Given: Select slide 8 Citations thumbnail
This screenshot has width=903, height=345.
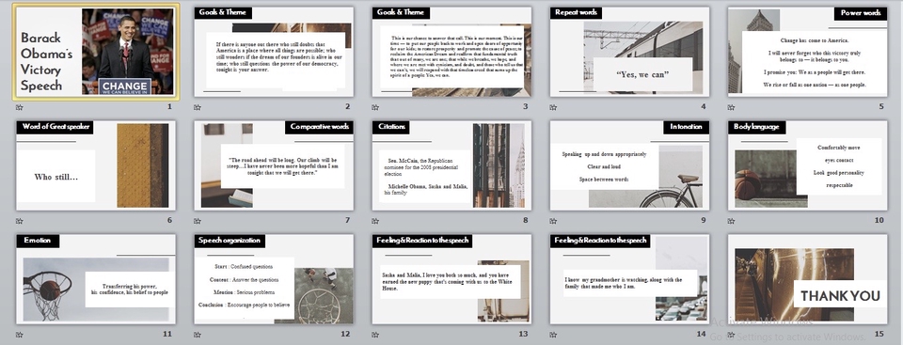Looking at the screenshot, I should coord(451,165).
